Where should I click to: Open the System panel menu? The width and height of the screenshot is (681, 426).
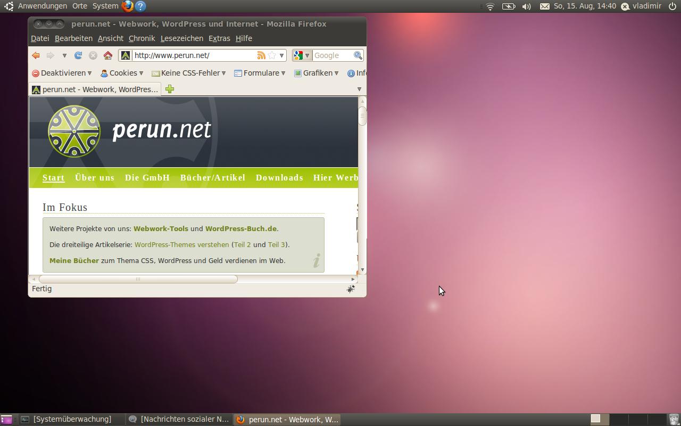coord(105,6)
